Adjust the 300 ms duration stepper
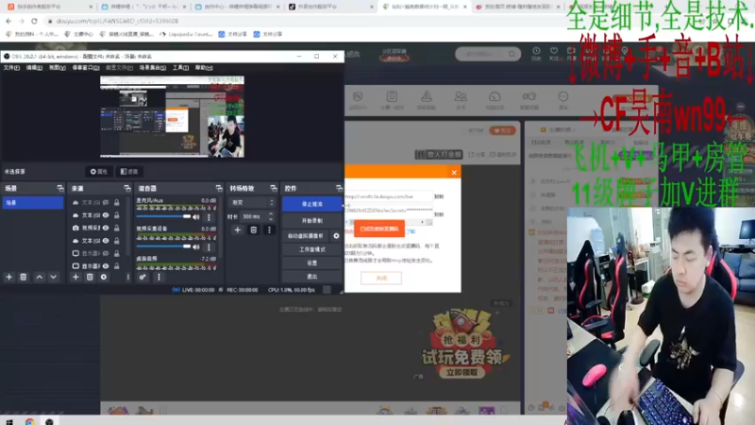This screenshot has width=755, height=425. point(271,217)
